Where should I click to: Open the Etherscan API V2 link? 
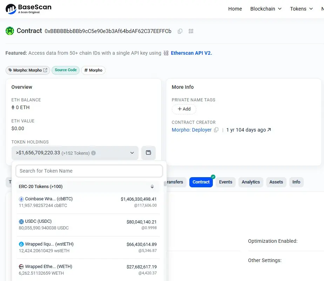point(191,53)
